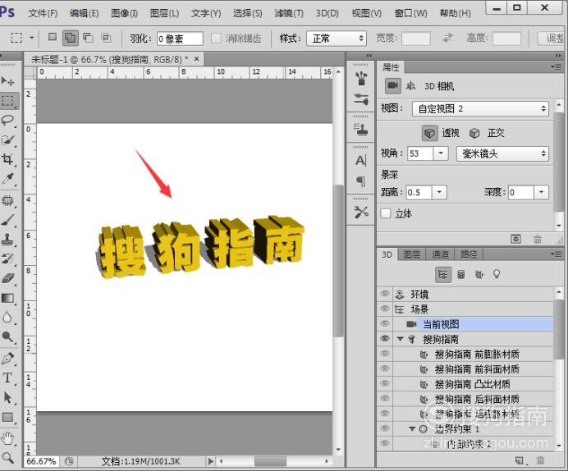Switch to the 路径 tab
The image size is (568, 471).
[x=469, y=254]
